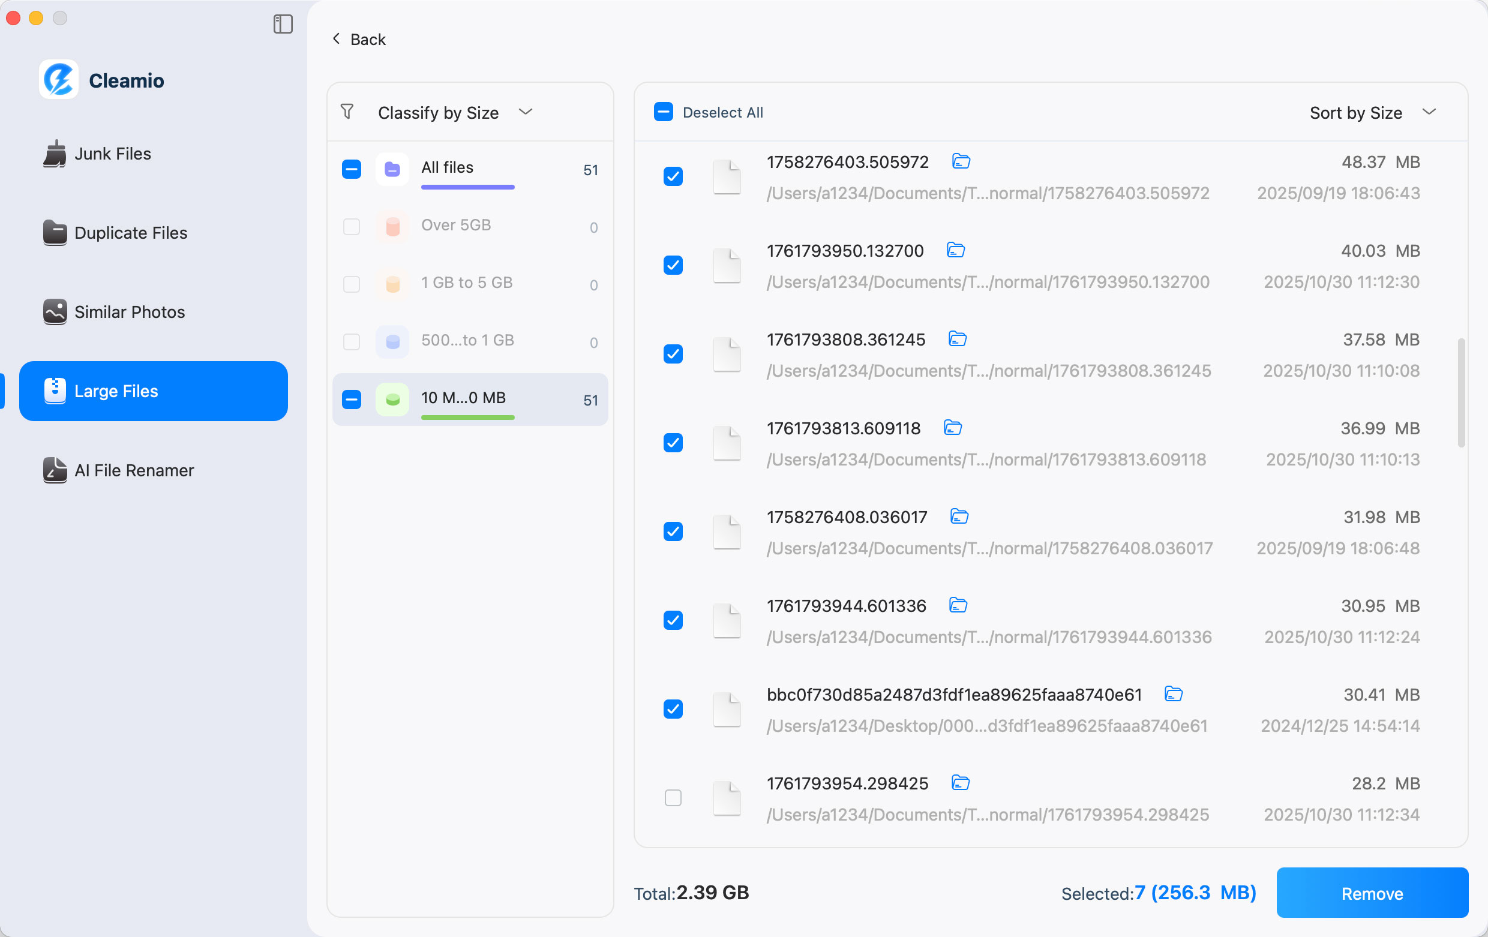Click the Back button
1488x937 pixels.
pyautogui.click(x=358, y=38)
